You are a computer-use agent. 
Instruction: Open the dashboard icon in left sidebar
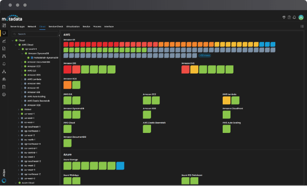tap(4, 25)
